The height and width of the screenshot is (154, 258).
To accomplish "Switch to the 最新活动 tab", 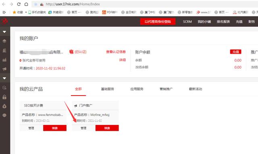I will point(196,89).
